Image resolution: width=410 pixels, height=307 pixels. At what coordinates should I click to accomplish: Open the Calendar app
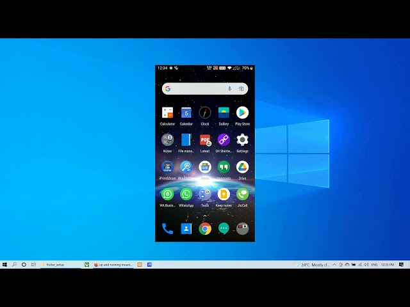point(186,113)
